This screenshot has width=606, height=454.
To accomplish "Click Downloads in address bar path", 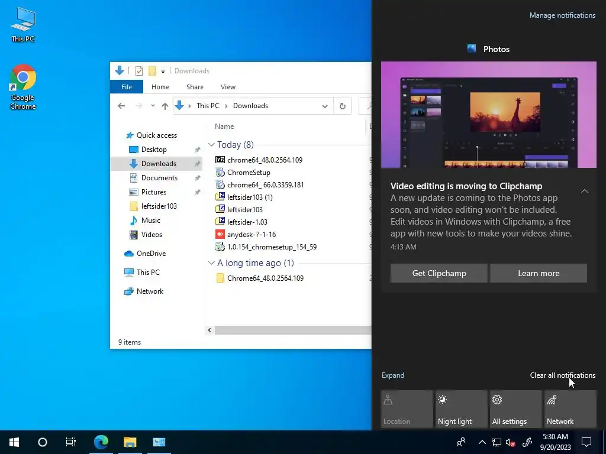I will 250,106.
